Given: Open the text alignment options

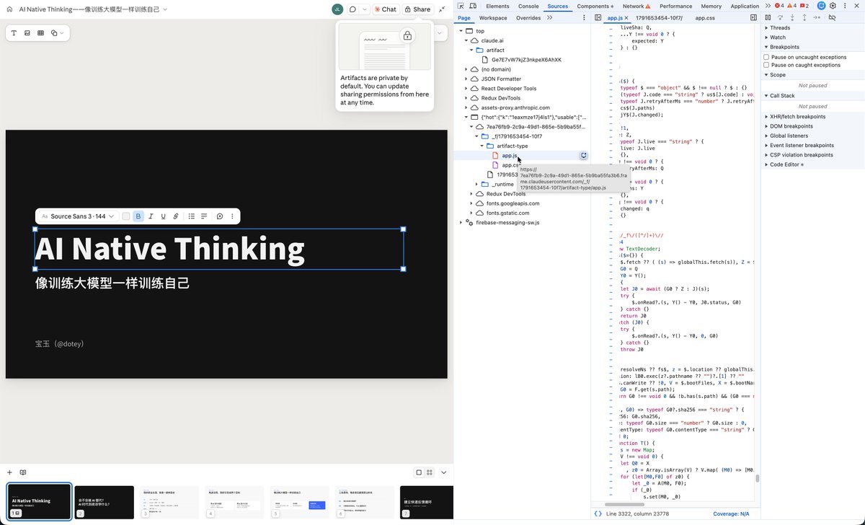Looking at the screenshot, I should point(204,216).
